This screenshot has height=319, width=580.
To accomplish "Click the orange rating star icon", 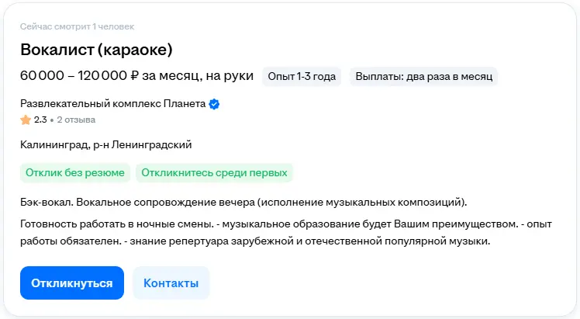I will point(26,120).
